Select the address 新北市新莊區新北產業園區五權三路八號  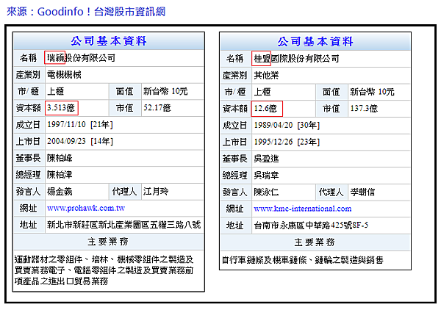(124, 225)
